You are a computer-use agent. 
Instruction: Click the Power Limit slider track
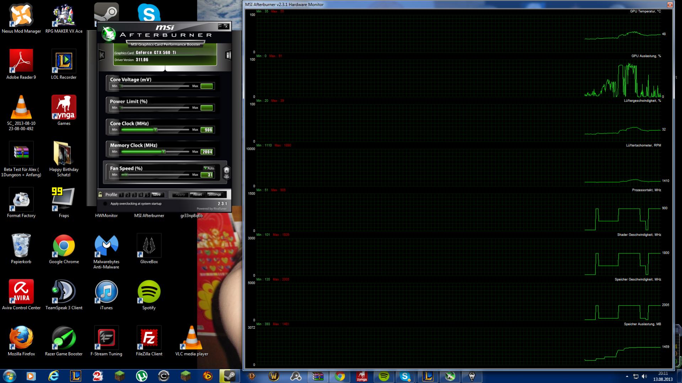pyautogui.click(x=155, y=108)
